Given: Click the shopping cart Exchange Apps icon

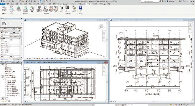Looking at the screenshot, I should [x=180, y=1].
